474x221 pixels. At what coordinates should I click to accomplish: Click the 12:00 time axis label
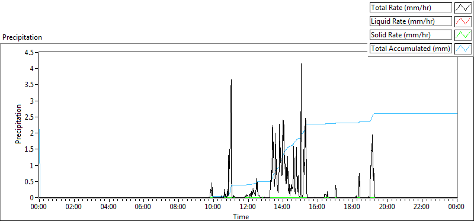pos(248,207)
